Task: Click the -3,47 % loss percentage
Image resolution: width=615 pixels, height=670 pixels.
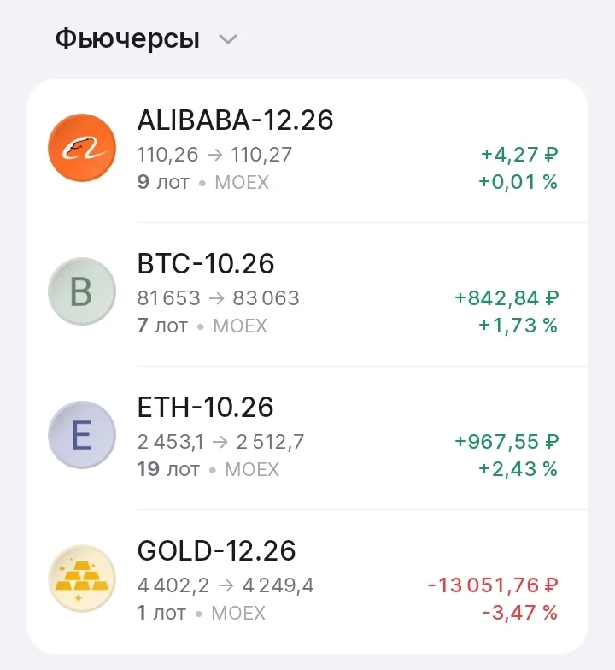Action: [x=520, y=613]
